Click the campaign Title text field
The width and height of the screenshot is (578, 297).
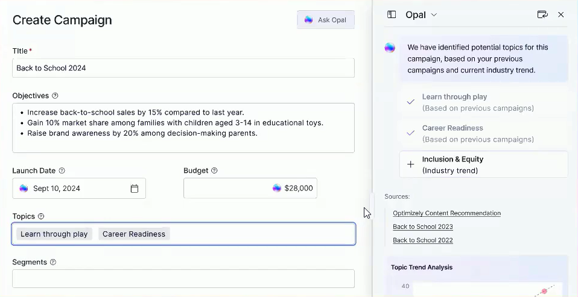coord(183,68)
